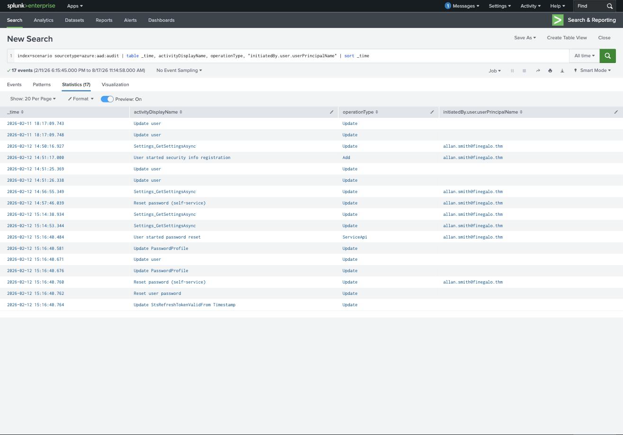The height and width of the screenshot is (435, 623).
Task: Export results with download icon
Action: 562,71
